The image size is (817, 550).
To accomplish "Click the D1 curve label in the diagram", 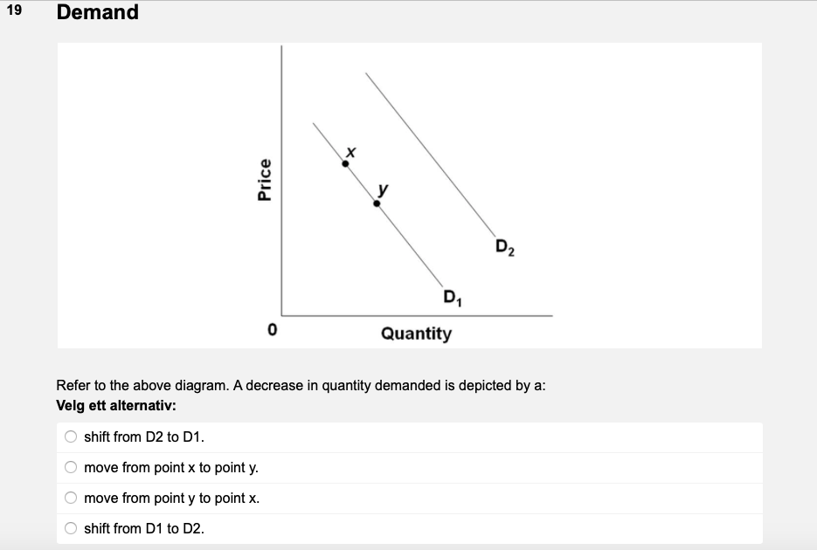I will point(453,298).
